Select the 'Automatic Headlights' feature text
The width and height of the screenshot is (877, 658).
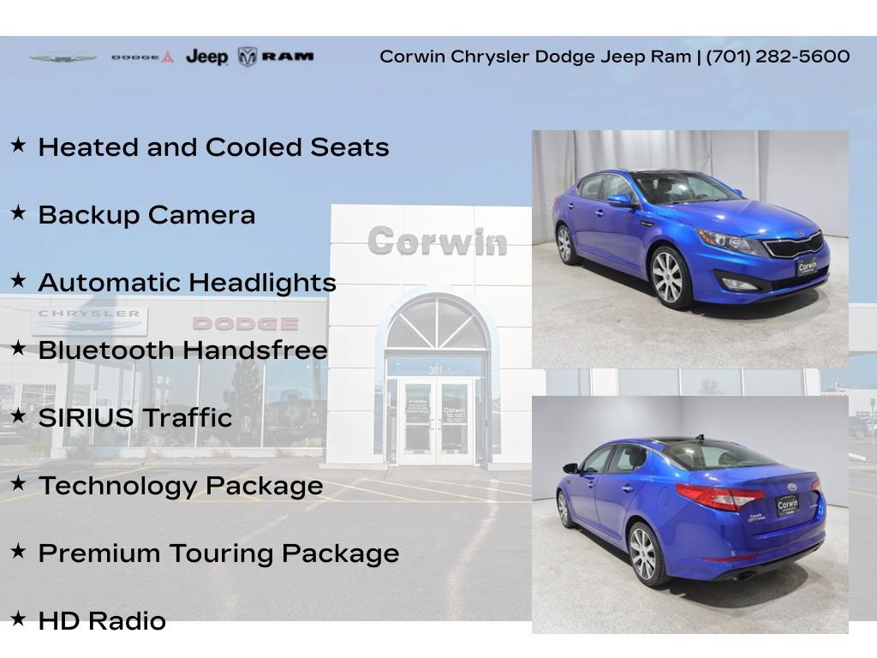pyautogui.click(x=187, y=283)
